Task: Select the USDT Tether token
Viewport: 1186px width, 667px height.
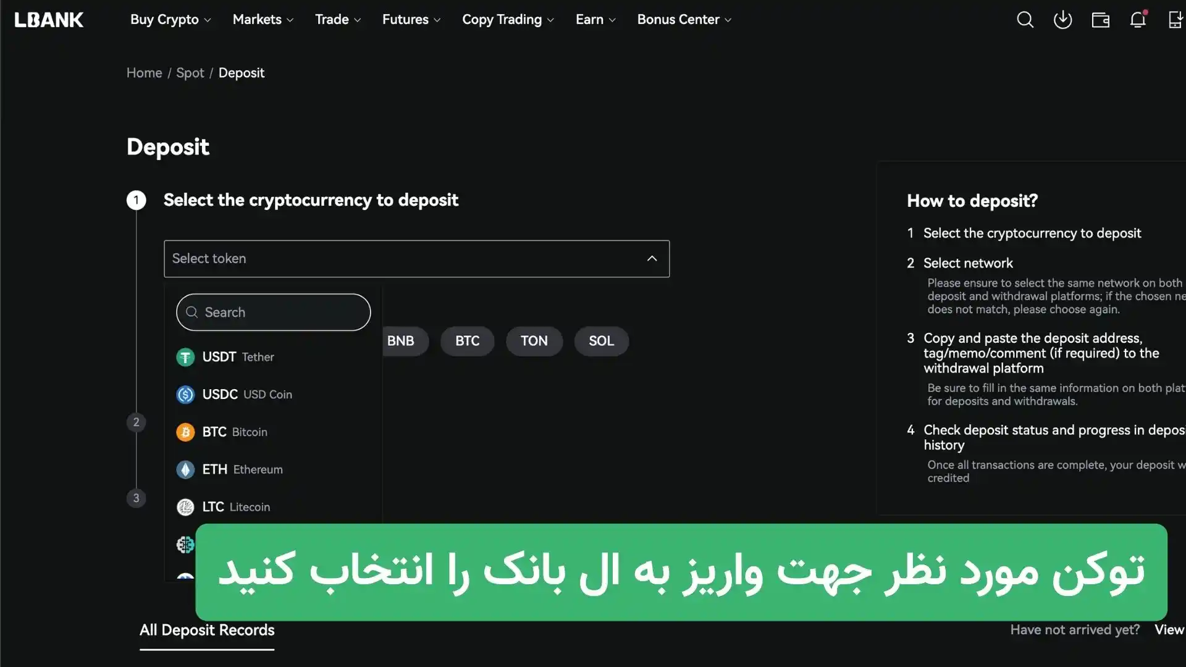Action: coord(238,357)
